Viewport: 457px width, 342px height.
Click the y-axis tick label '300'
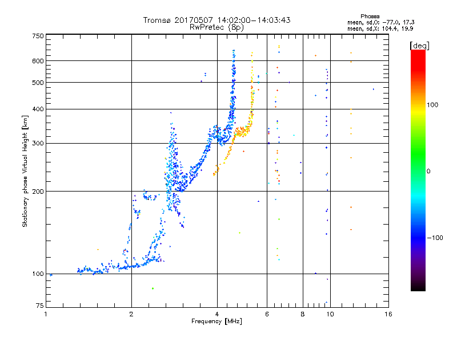pyautogui.click(x=38, y=143)
